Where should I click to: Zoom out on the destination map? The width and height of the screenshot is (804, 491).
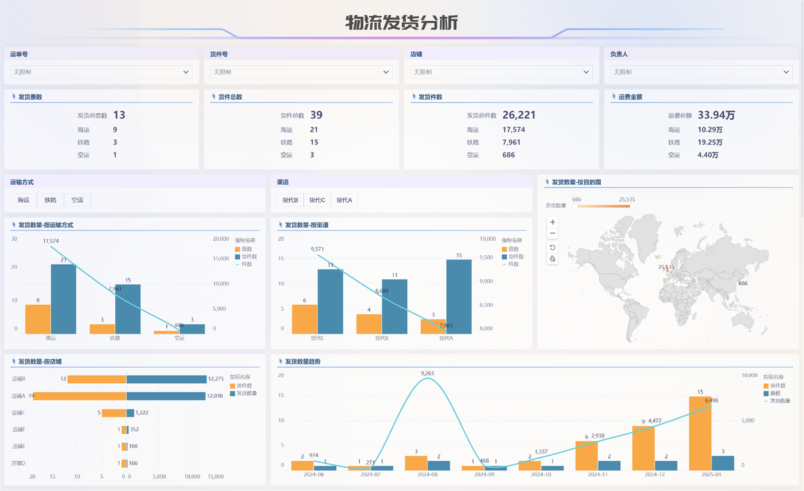coord(552,234)
